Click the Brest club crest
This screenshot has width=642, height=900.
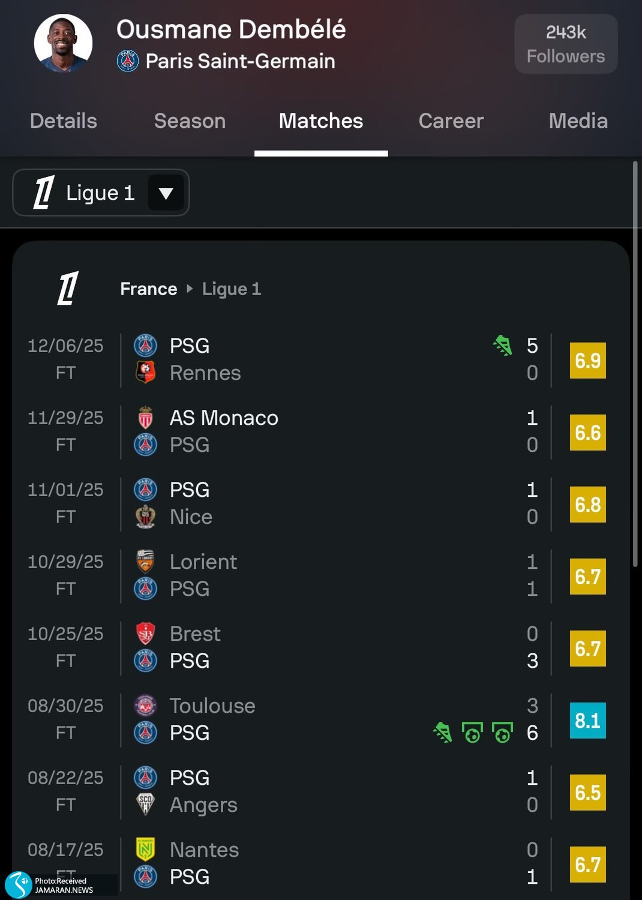(145, 634)
